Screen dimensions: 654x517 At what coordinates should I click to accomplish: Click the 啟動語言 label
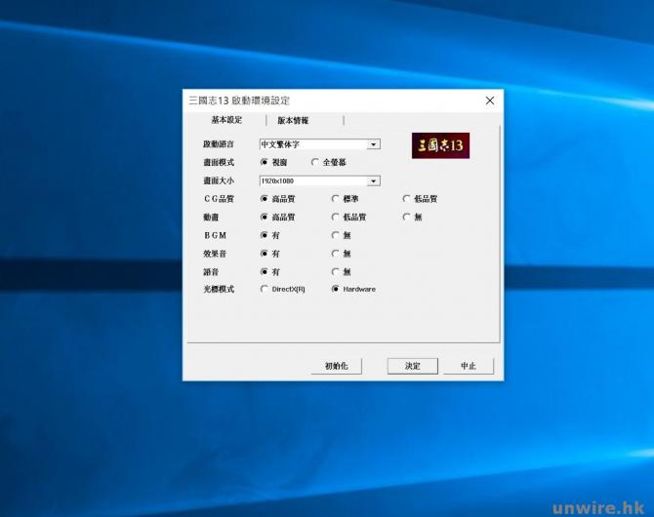tap(219, 144)
